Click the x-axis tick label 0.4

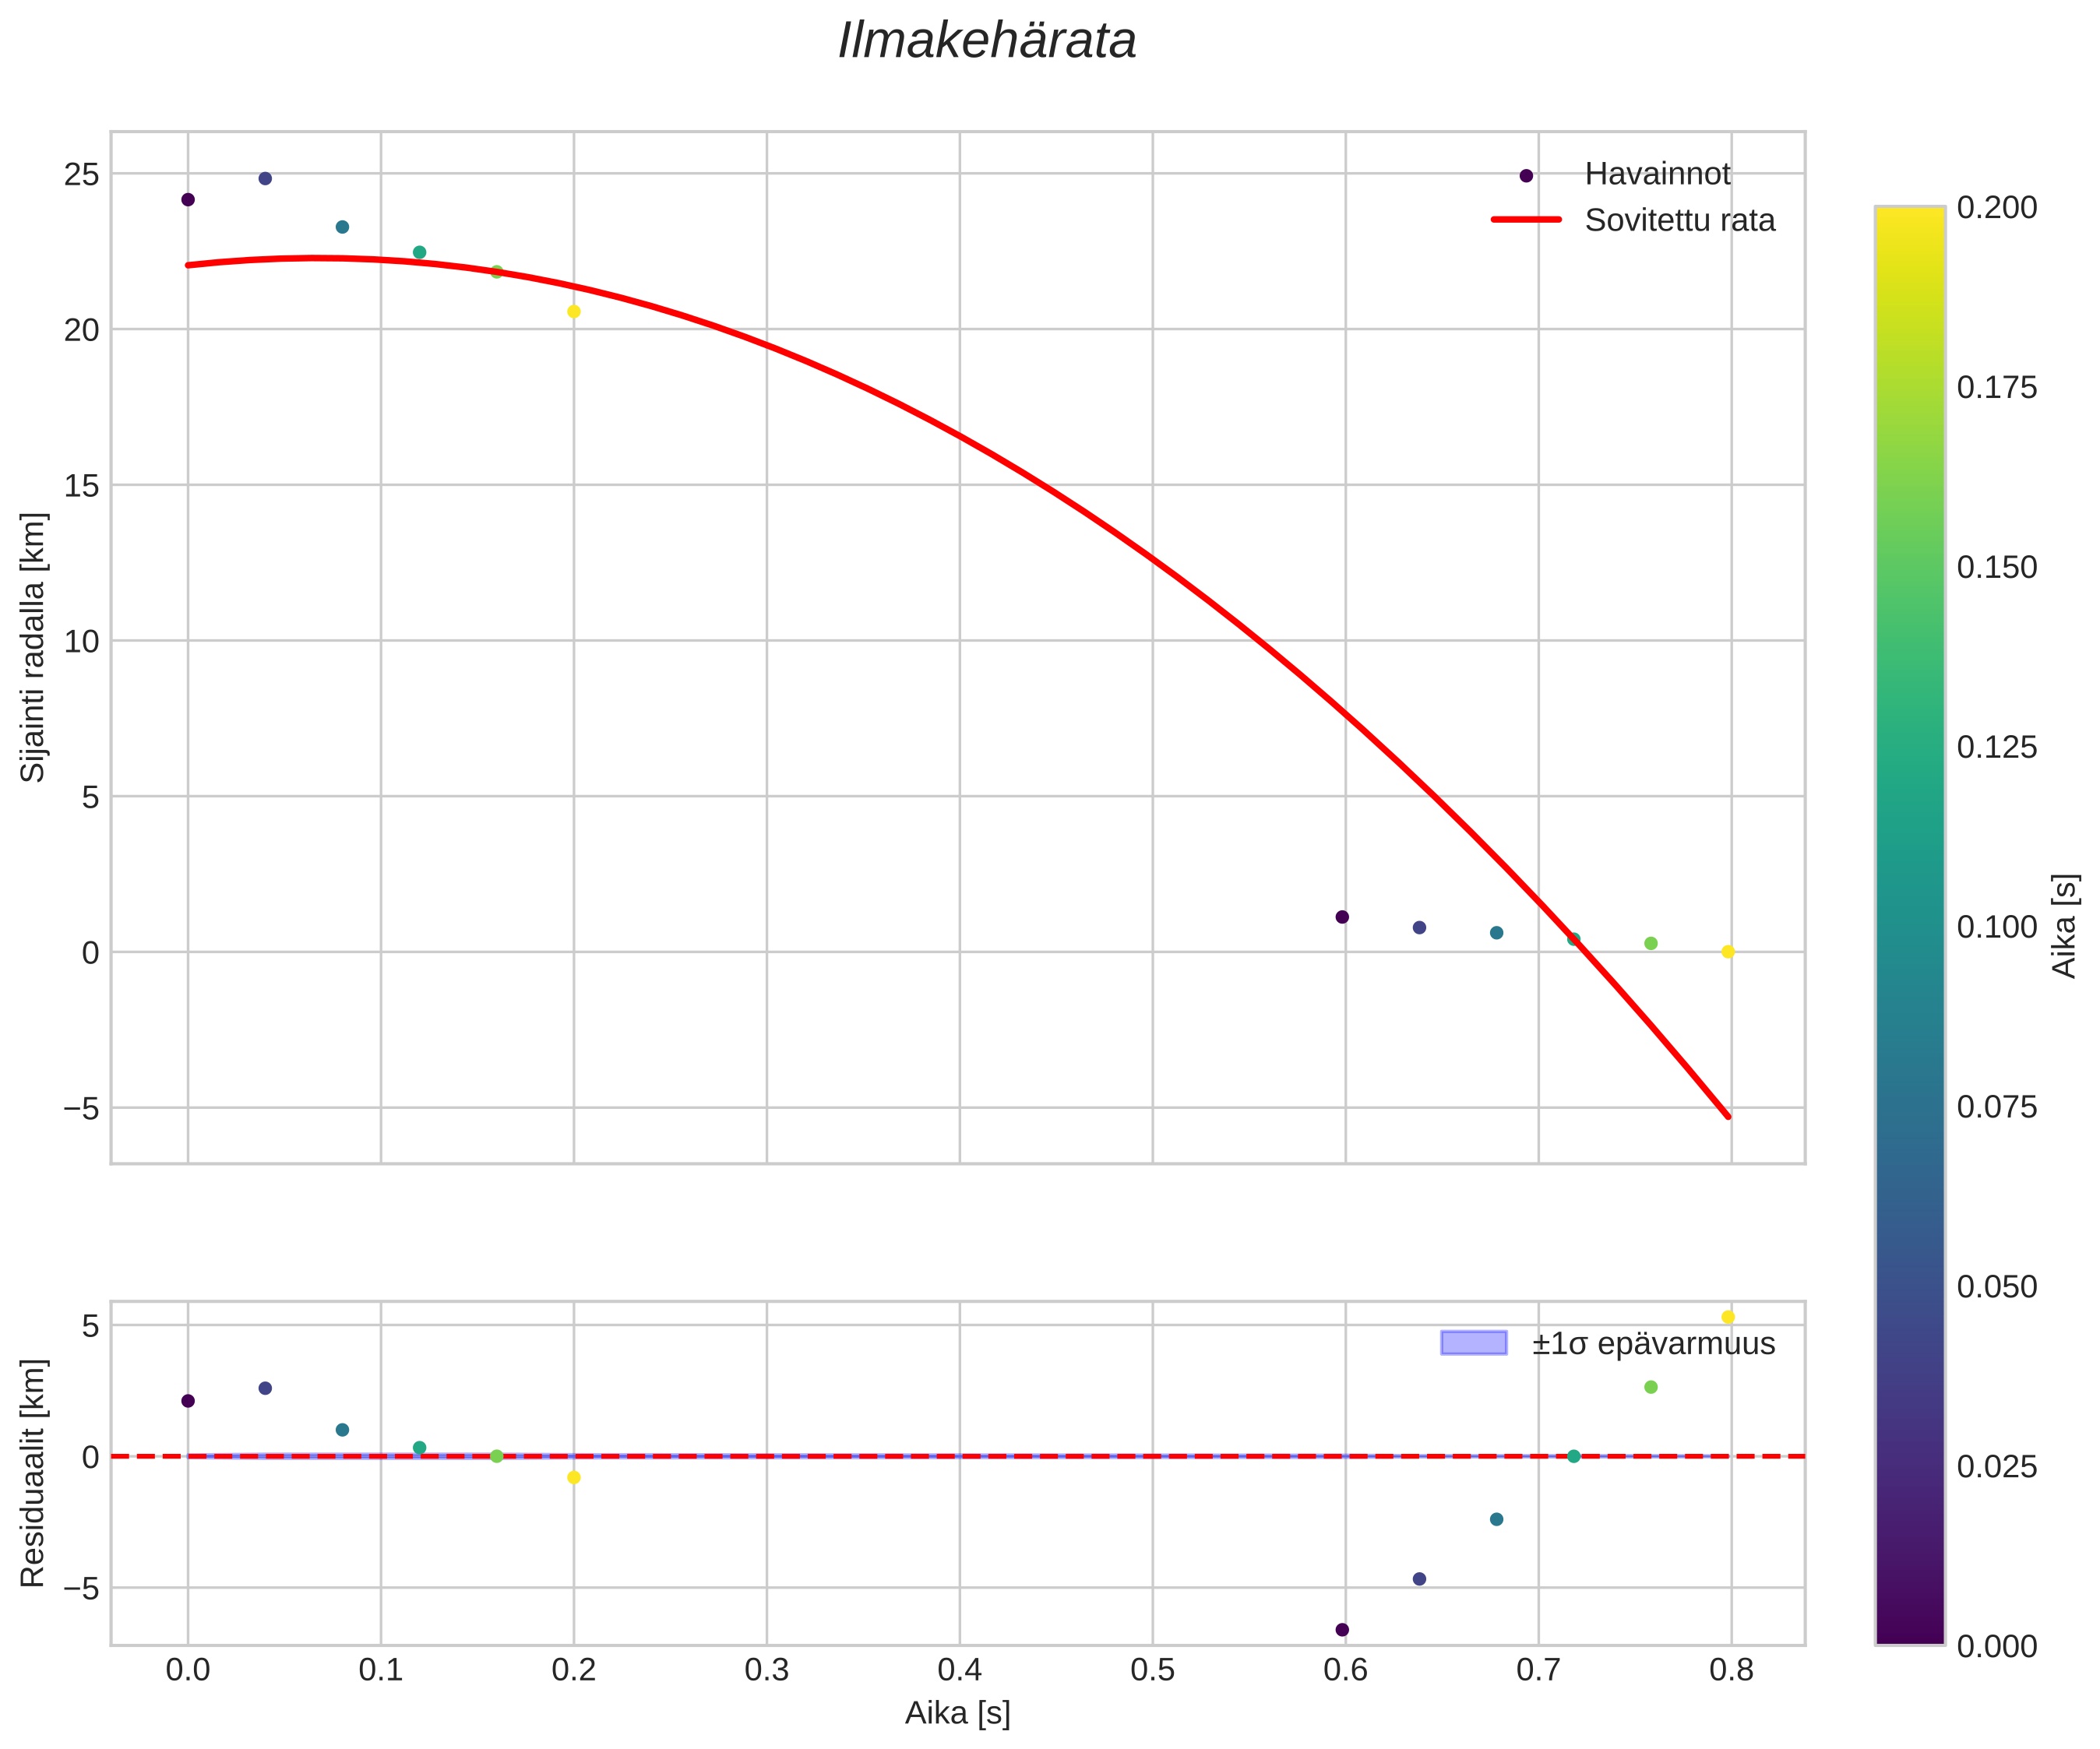point(959,1670)
